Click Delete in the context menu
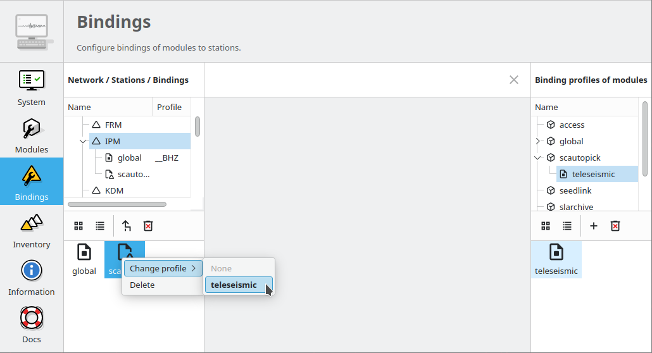This screenshot has height=353, width=652. click(142, 285)
